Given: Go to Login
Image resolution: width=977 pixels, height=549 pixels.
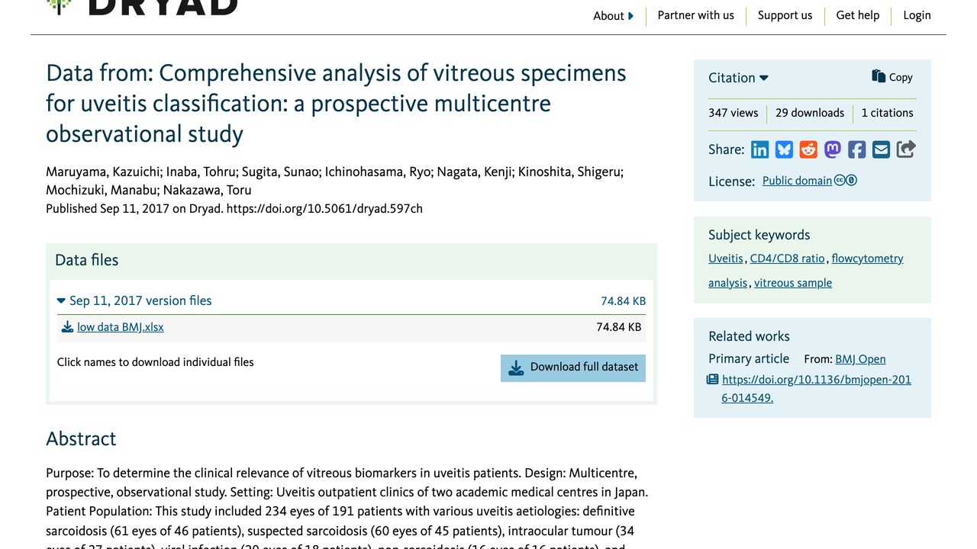Looking at the screenshot, I should pyautogui.click(x=917, y=15).
